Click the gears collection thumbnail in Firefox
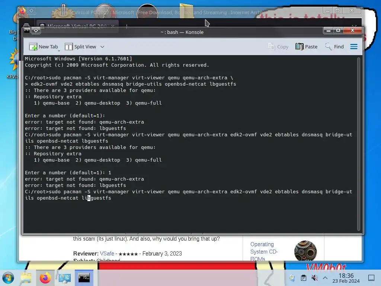This screenshot has width=381, height=286. (305, 251)
